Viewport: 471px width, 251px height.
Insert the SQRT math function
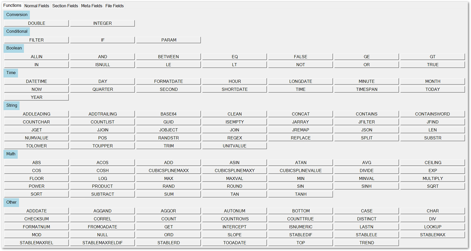click(433, 187)
